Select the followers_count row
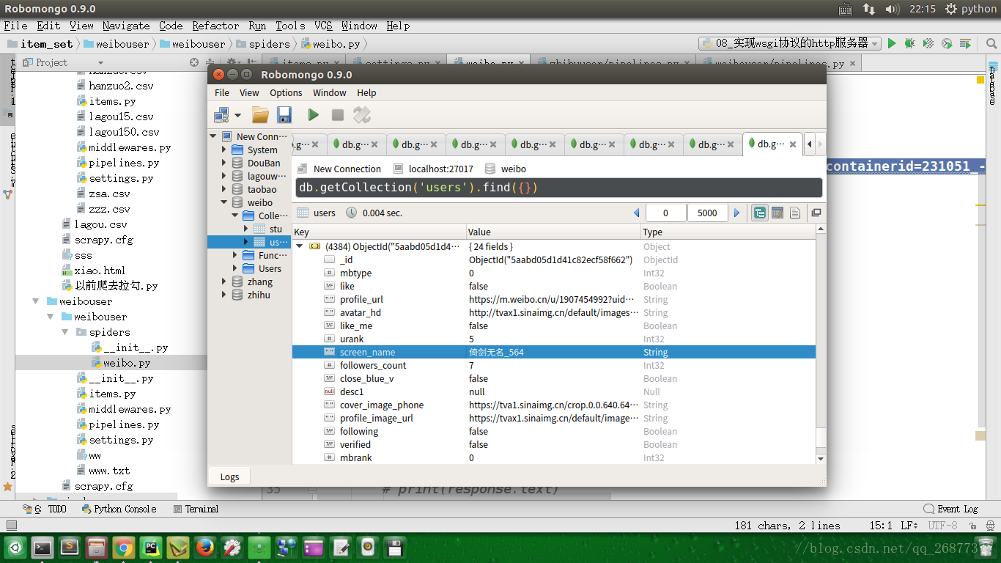 [553, 365]
